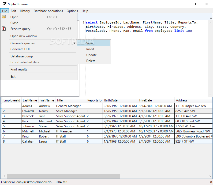Pick Update in Generate queries submenu
The image size is (213, 185).
click(94, 55)
